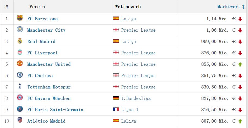Open Manchester City's Premier League link
248x128 pixels.
pos(138,30)
